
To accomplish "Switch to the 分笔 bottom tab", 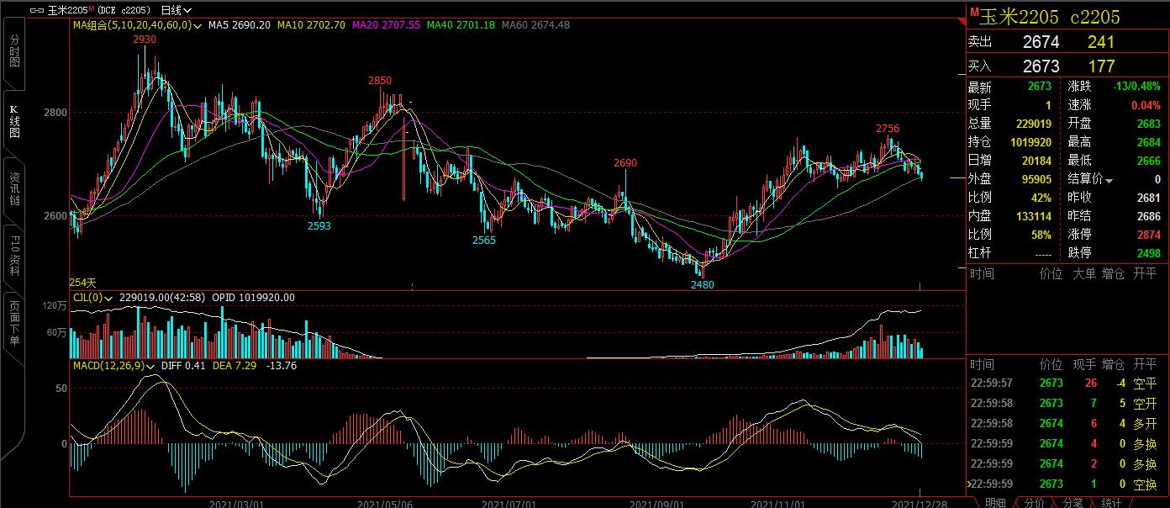I will click(1072, 502).
